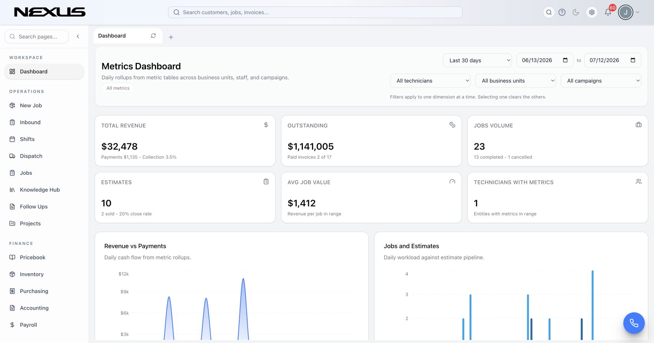Open the settings gear icon
This screenshot has width=654, height=343.
pyautogui.click(x=592, y=12)
